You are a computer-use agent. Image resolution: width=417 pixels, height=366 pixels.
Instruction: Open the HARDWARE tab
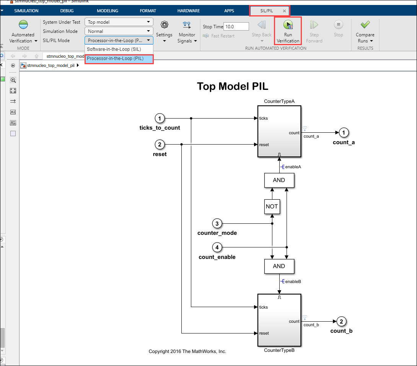[189, 11]
